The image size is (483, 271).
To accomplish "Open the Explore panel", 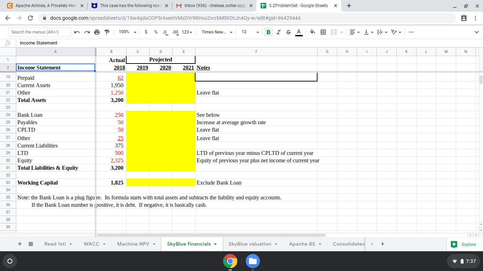I will [463, 244].
